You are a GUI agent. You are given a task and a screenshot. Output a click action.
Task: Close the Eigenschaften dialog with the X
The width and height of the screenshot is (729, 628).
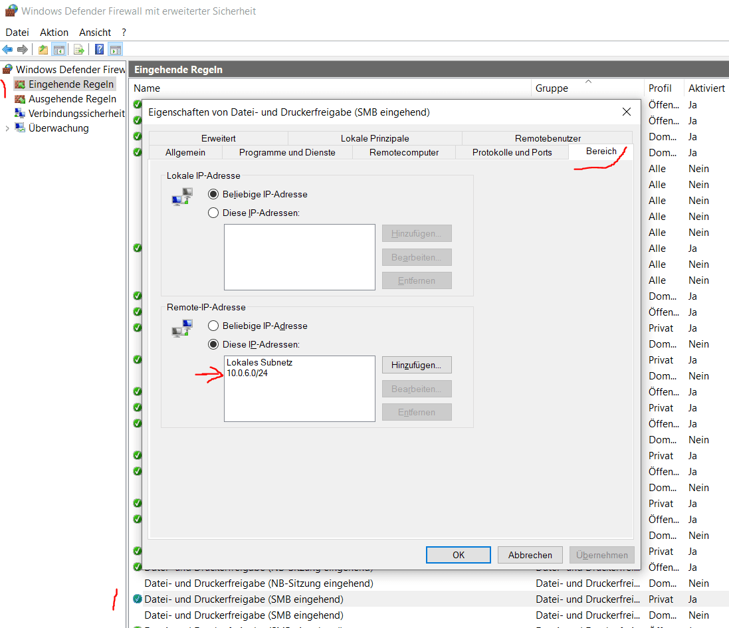(x=626, y=112)
